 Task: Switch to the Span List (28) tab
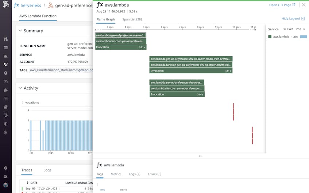point(132,19)
